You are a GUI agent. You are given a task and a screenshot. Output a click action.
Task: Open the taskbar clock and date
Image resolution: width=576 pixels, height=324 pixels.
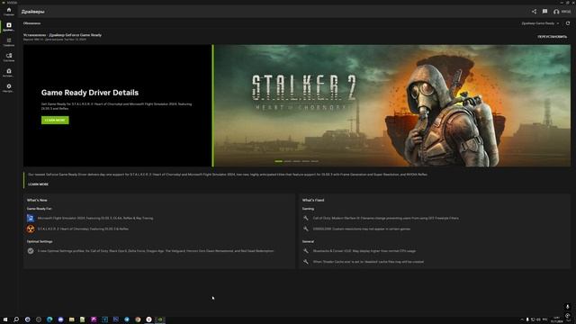[556, 319]
